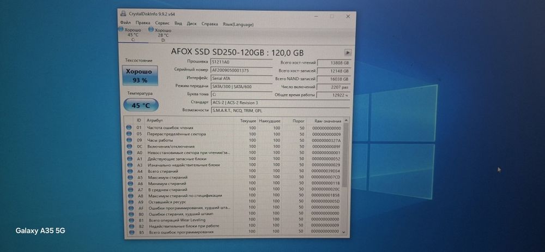This screenshot has width=545, height=252.
Task: Click the raw value 00000000327A
Action: (326, 140)
